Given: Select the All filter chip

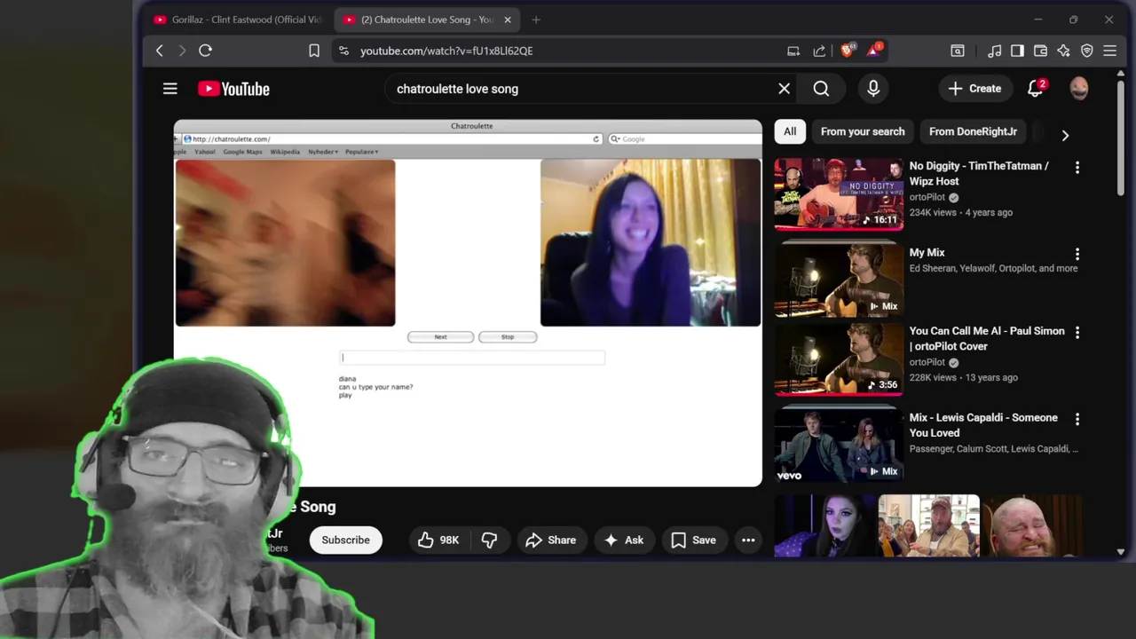Looking at the screenshot, I should point(790,131).
